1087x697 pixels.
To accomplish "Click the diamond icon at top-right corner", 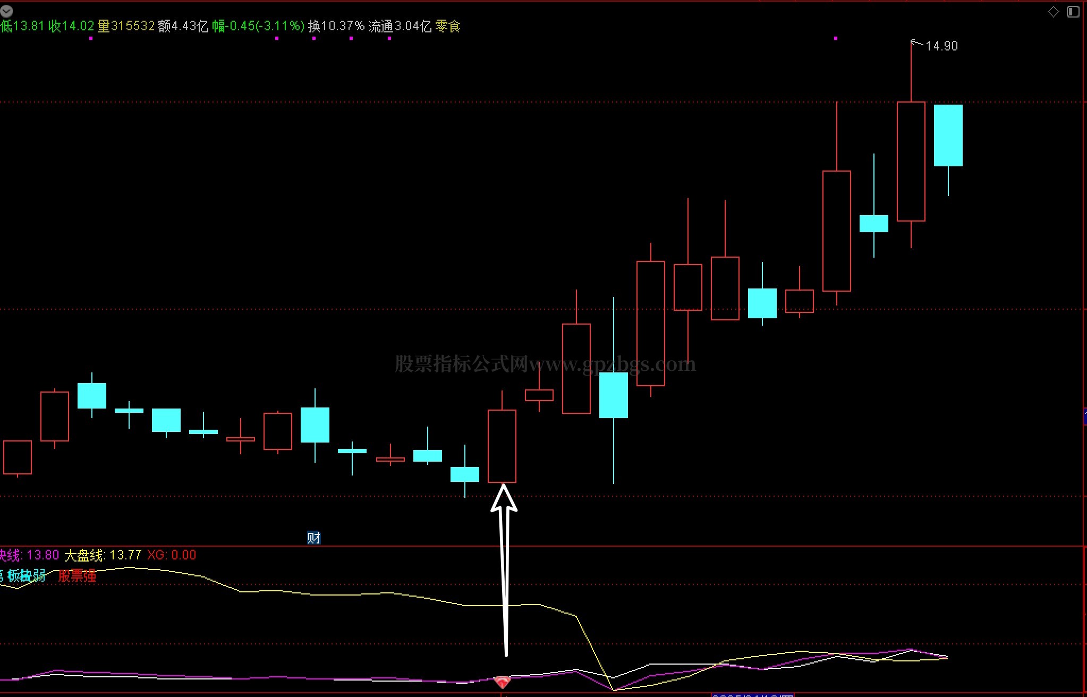I will (x=1053, y=12).
